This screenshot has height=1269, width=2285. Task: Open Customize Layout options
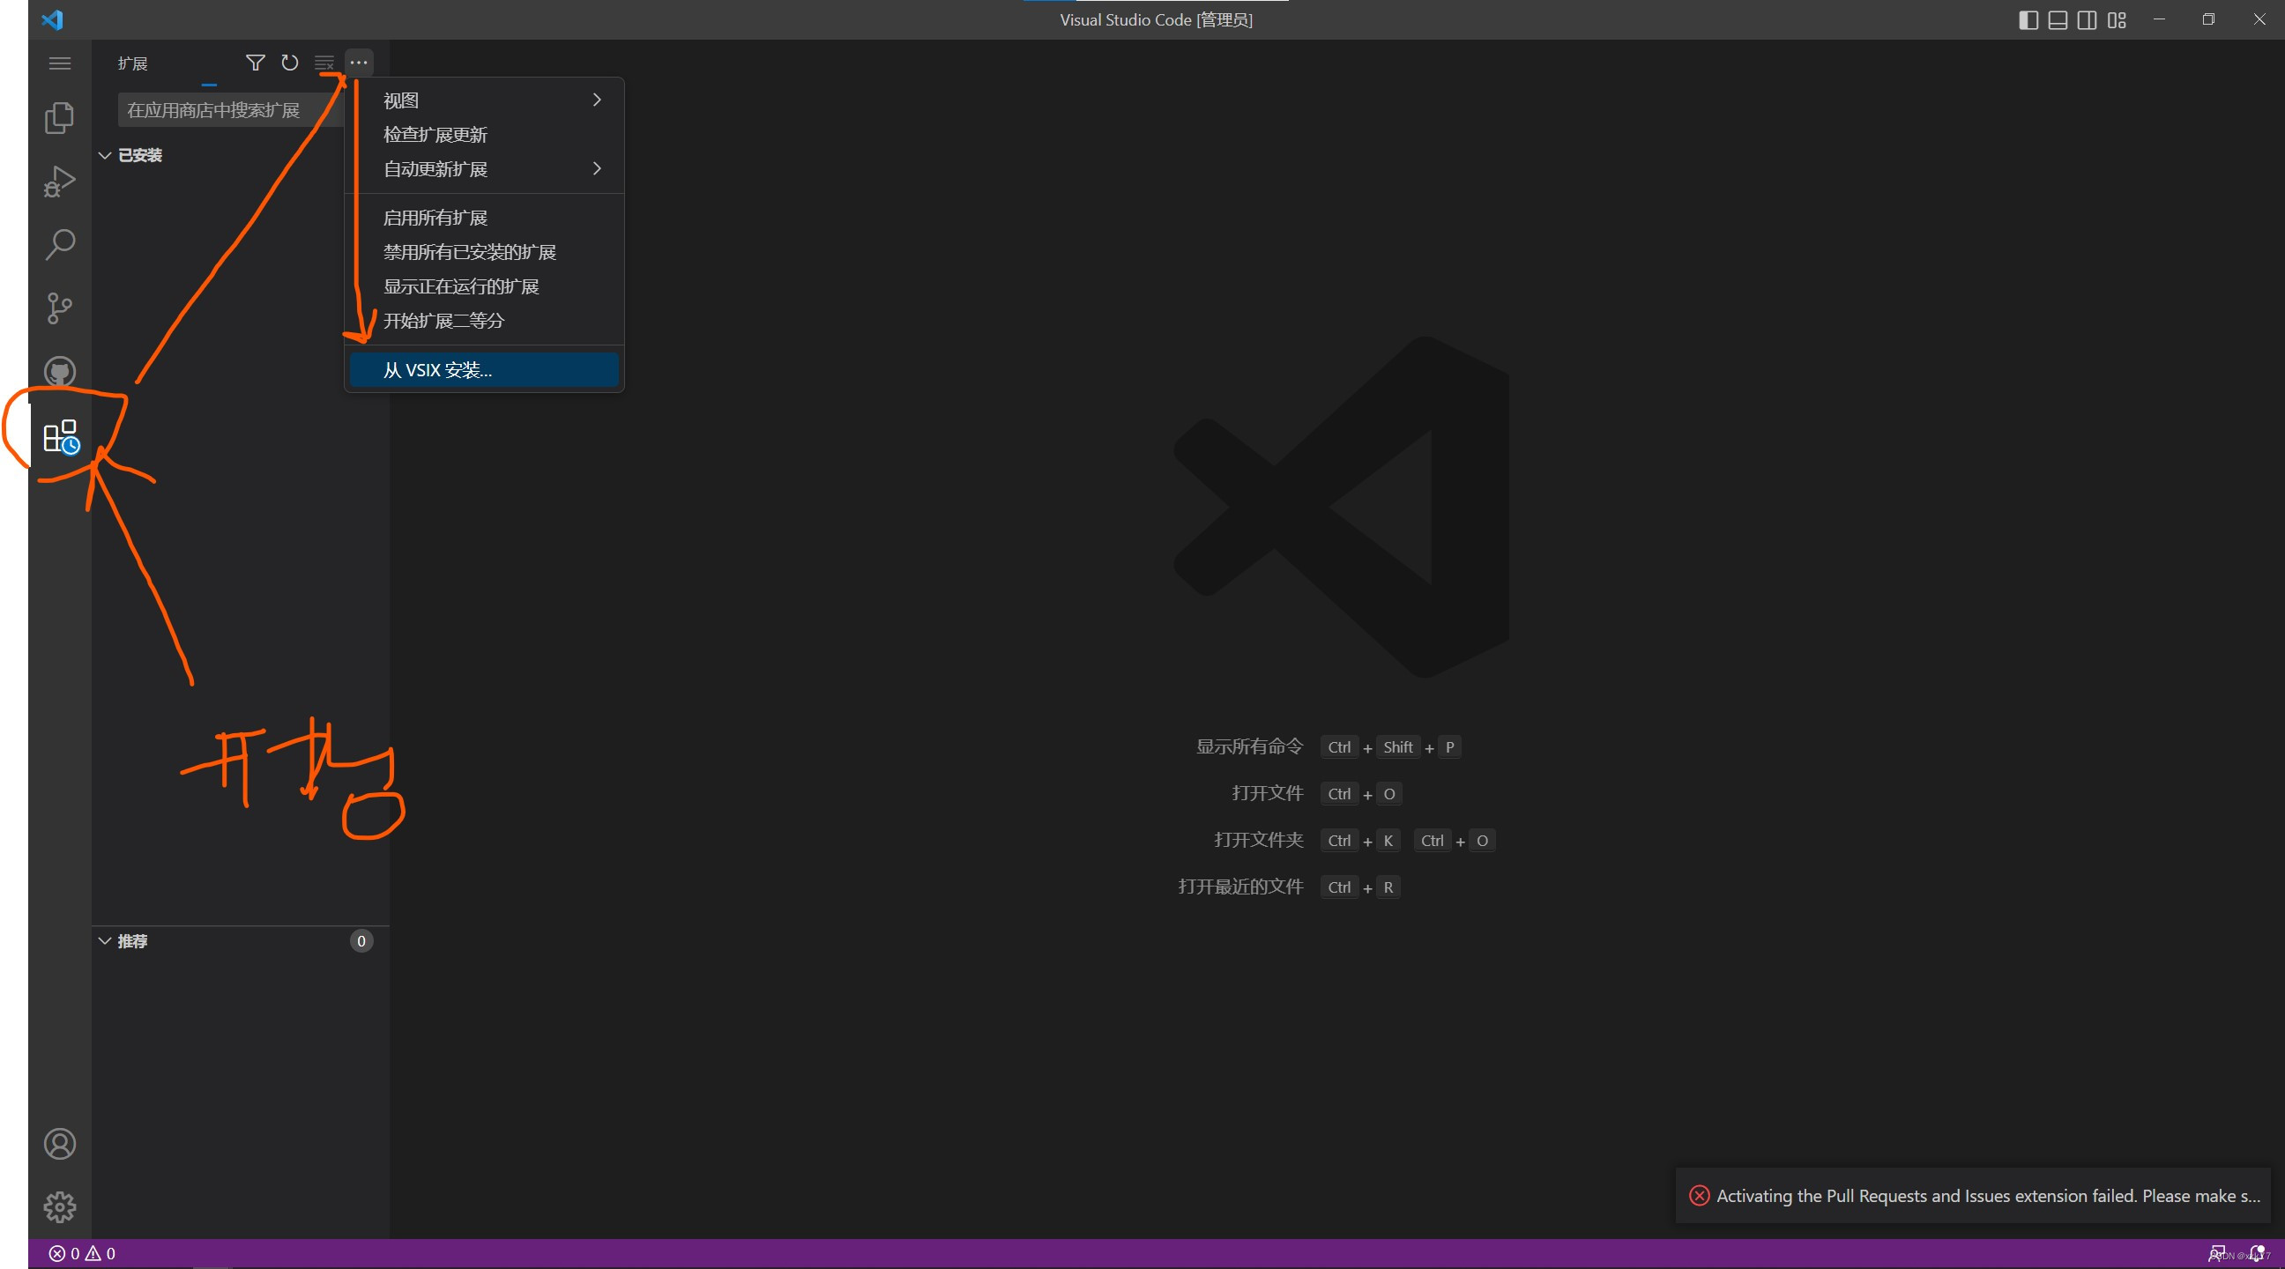(2118, 19)
